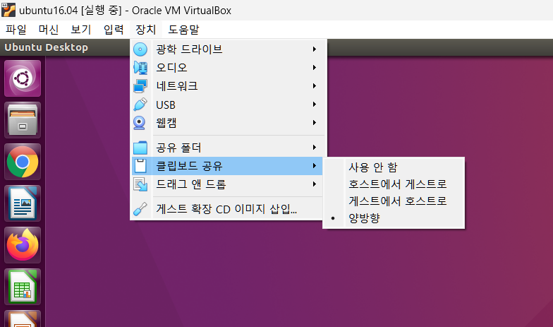Launch Firefox from the launcher
The height and width of the screenshot is (327, 553).
[x=23, y=245]
